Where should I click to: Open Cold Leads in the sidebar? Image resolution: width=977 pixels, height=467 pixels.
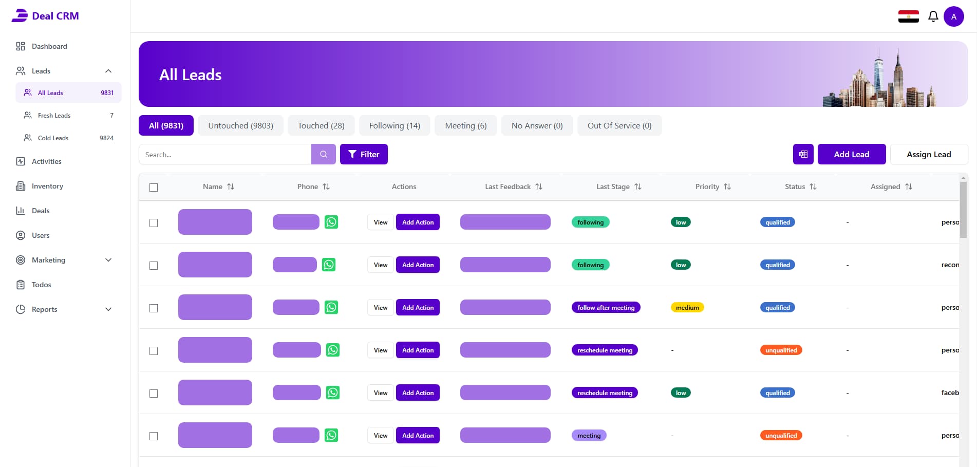click(68, 138)
